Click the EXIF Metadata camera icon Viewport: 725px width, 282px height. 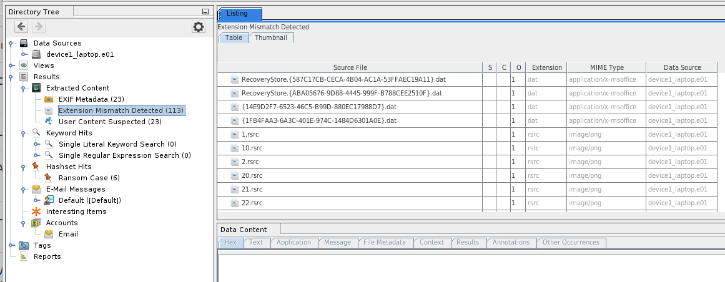pyautogui.click(x=49, y=99)
